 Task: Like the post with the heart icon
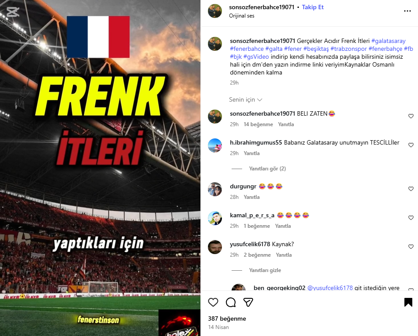(213, 302)
